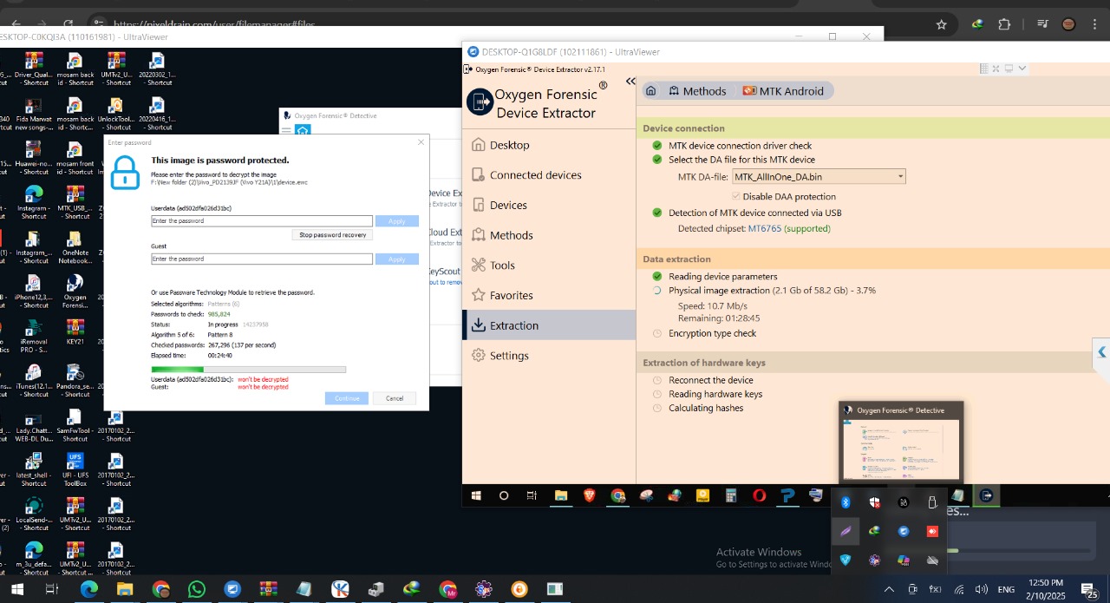Switch the ENG input language indicator
The width and height of the screenshot is (1110, 603).
click(x=1006, y=590)
